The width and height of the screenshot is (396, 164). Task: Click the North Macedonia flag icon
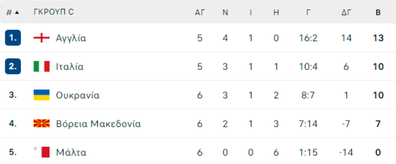coord(41,124)
